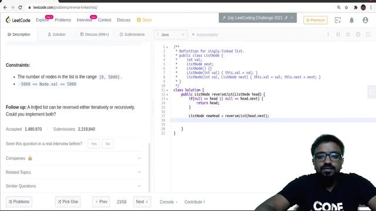Answer No to seen in real interview
Viewport: 376px width, 211px height.
(x=108, y=144)
